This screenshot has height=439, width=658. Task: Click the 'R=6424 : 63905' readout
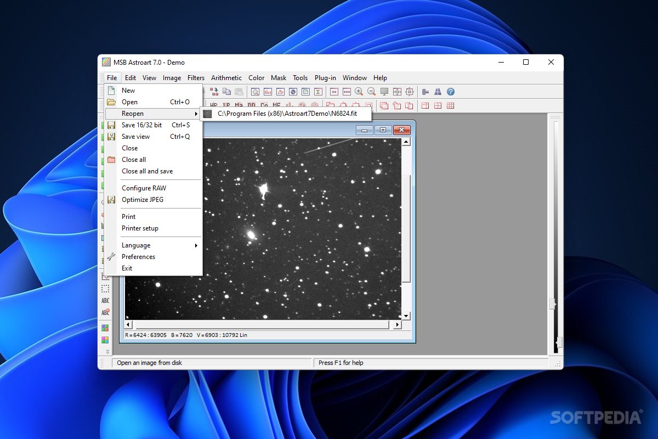(x=145, y=335)
